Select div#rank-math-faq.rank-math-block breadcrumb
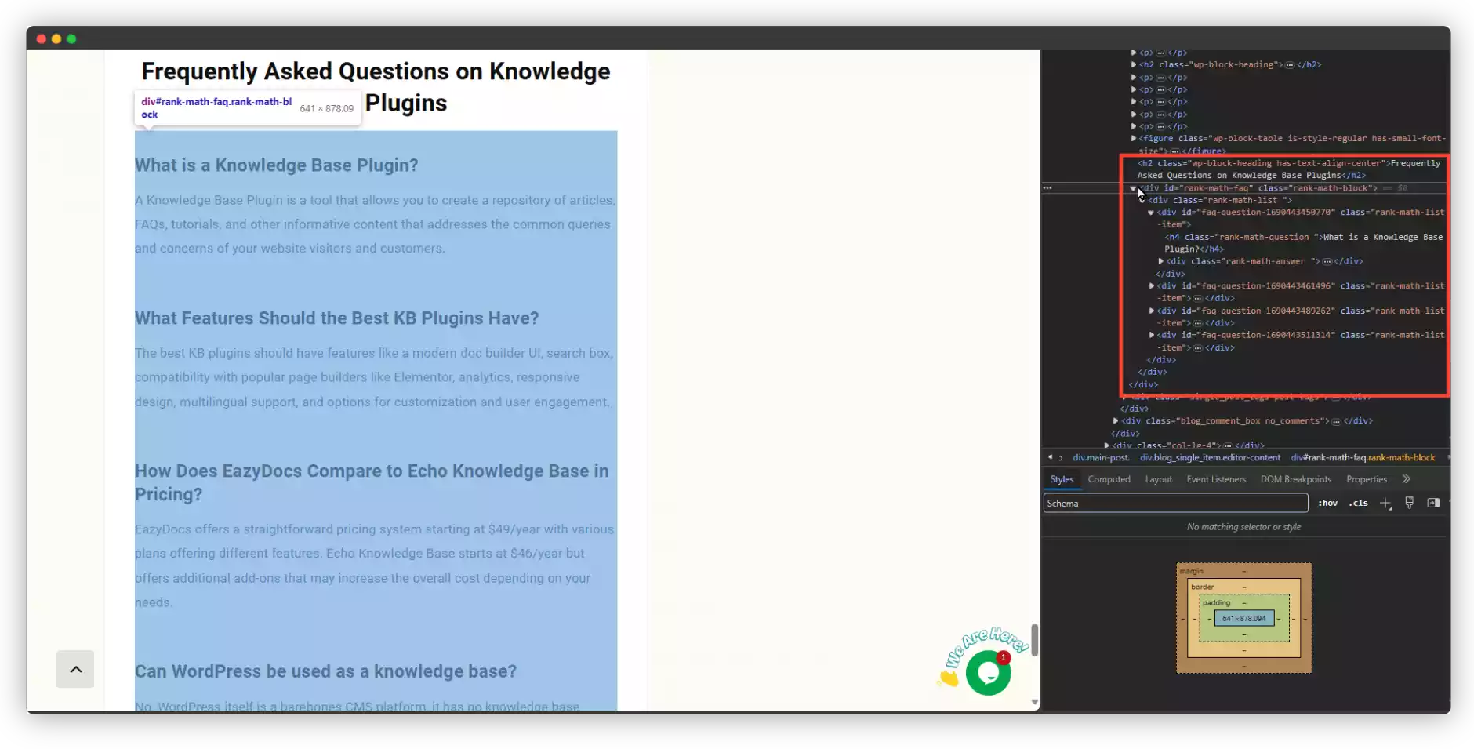Image resolution: width=1474 pixels, height=749 pixels. 1363,457
